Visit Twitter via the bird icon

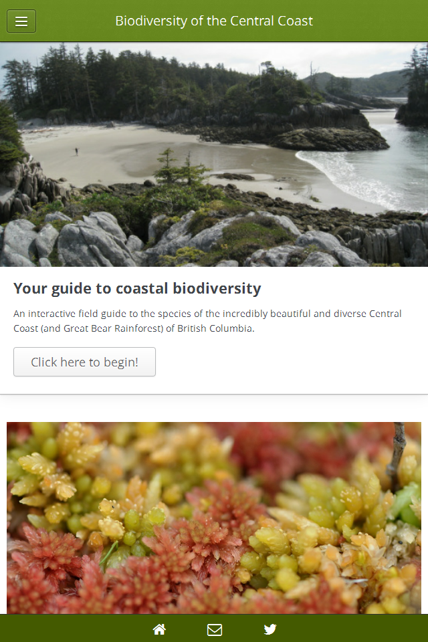pyautogui.click(x=270, y=629)
